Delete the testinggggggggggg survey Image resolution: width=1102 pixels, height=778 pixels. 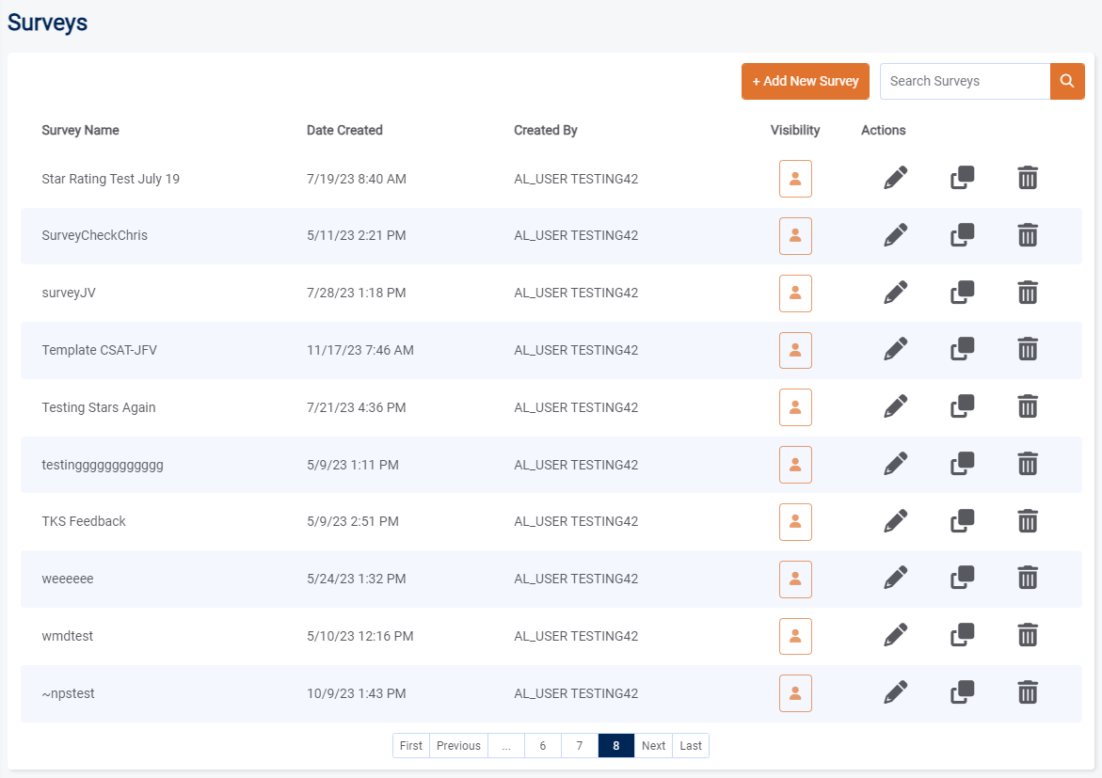1028,464
